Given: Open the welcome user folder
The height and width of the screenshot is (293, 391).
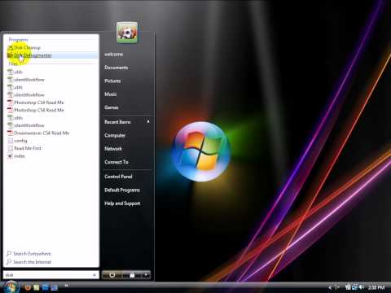Looking at the screenshot, I should [x=114, y=55].
